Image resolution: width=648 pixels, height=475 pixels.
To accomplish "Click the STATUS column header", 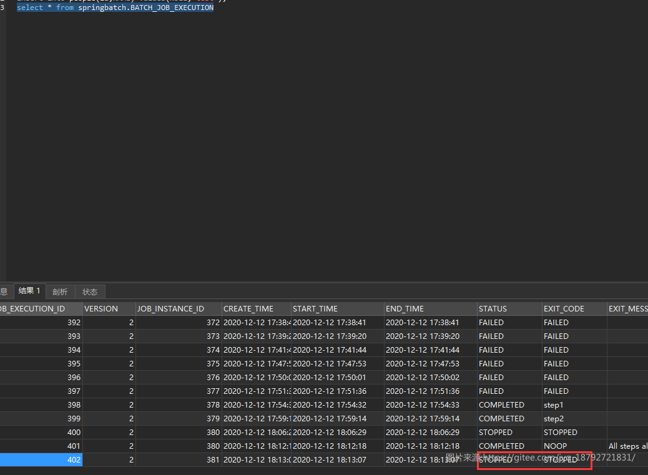I will [509, 308].
